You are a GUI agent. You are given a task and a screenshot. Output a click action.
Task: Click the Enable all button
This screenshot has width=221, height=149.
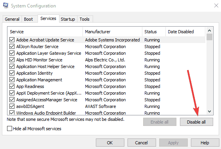[160, 122]
